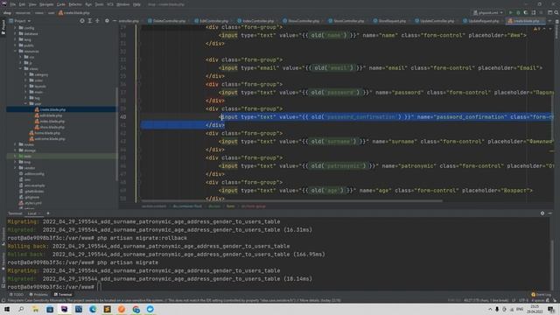Click the warnings indicator in editor corner
Viewport: 560px width, 315px height.
(536, 29)
